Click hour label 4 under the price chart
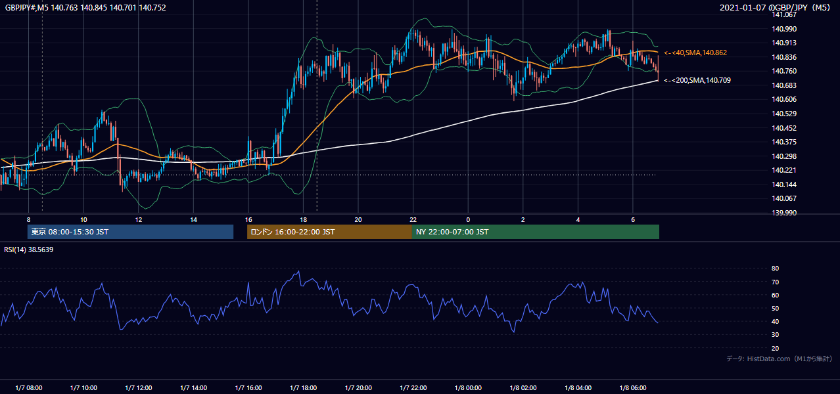The width and height of the screenshot is (840, 394). tap(578, 219)
